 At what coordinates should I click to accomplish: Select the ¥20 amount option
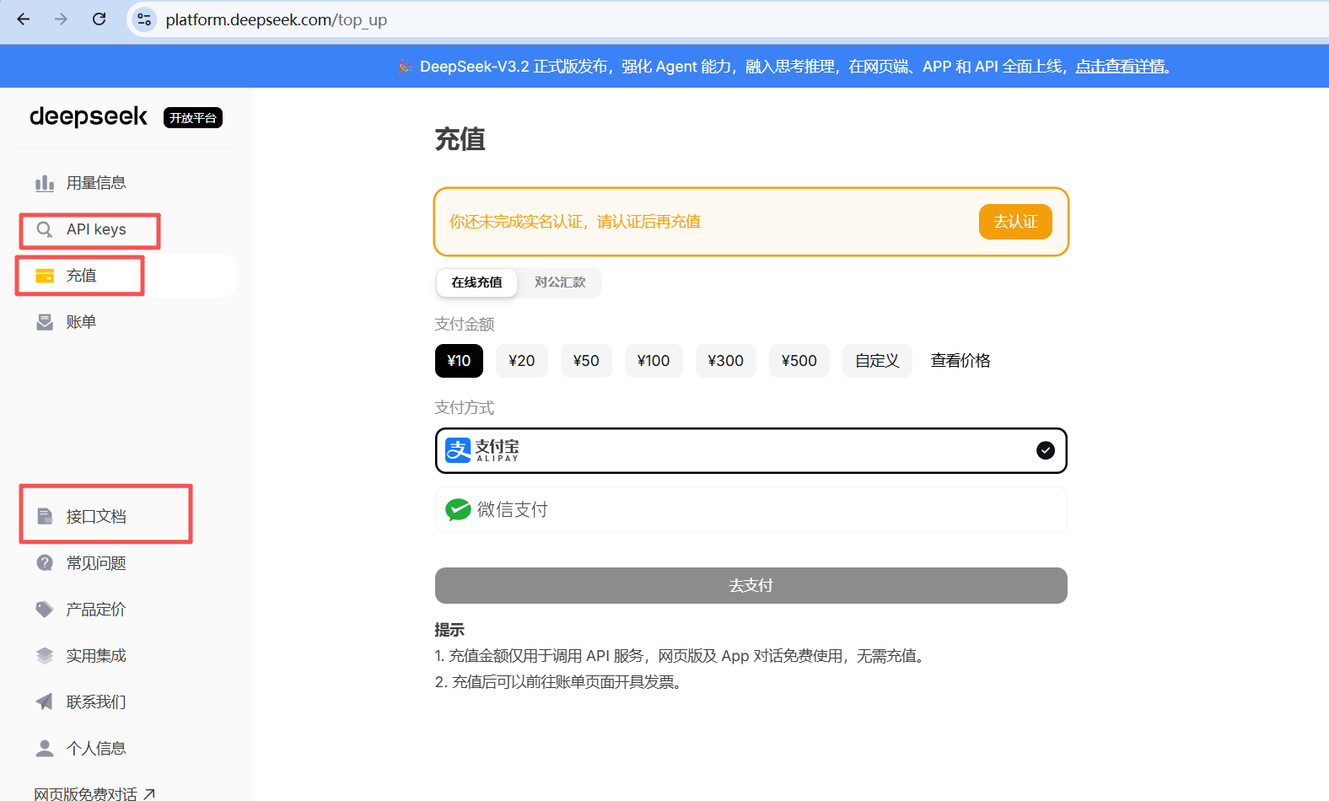point(522,361)
